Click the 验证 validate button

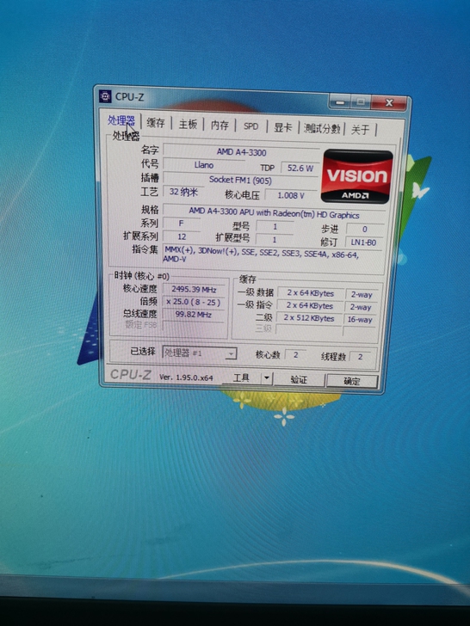point(299,380)
